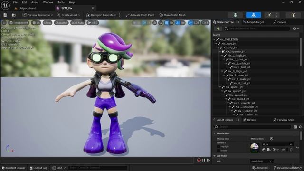Switch to the Animation mode icon
The image size is (304, 171).
coord(269,15)
